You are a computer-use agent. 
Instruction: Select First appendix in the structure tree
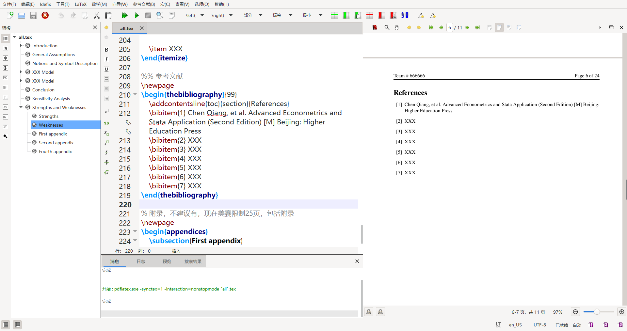[53, 134]
